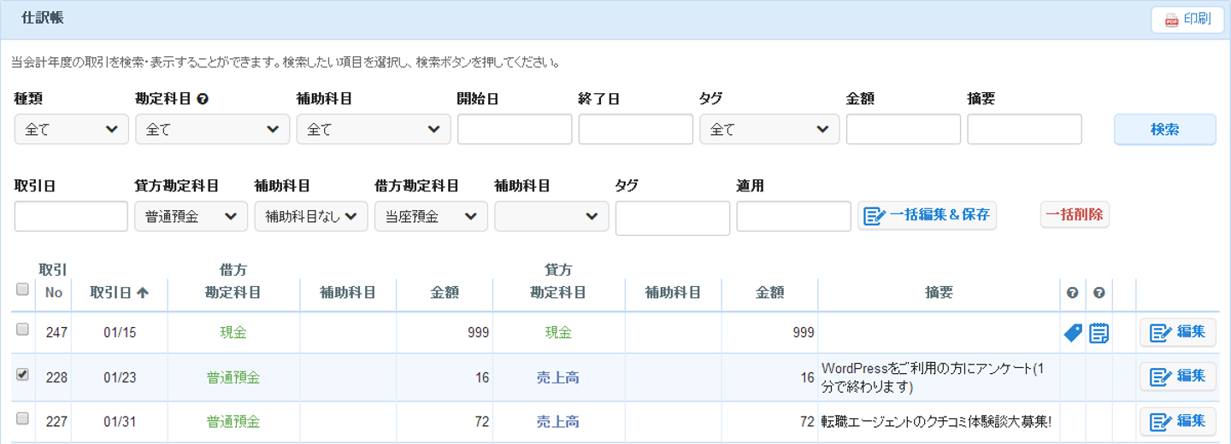Open the 種類 dropdown filter
Screen dimensions: 1231x444
pyautogui.click(x=71, y=130)
